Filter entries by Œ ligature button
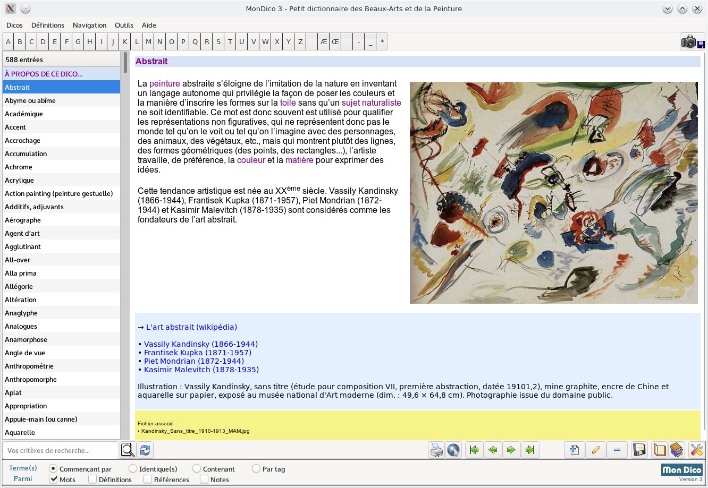Image resolution: width=708 pixels, height=488 pixels. pos(335,41)
